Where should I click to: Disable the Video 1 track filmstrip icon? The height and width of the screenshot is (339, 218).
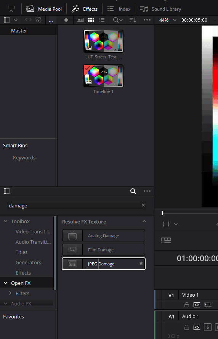208,305
